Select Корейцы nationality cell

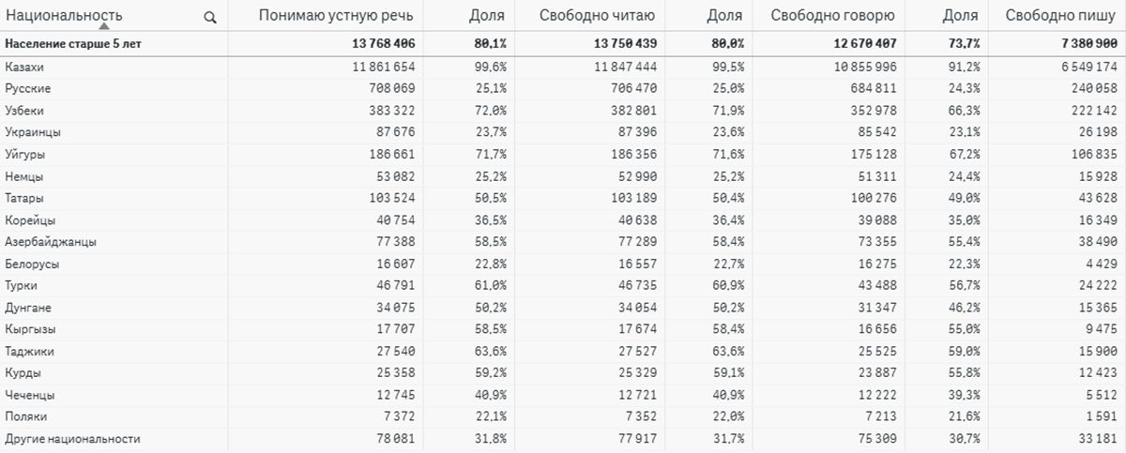(29, 220)
